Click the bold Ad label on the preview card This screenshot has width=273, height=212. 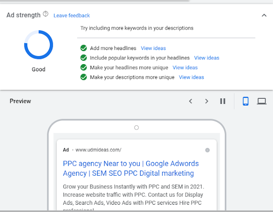(x=66, y=150)
